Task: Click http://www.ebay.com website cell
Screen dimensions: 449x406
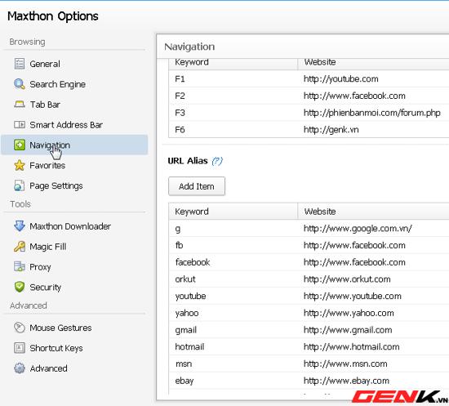Action: coord(346,381)
